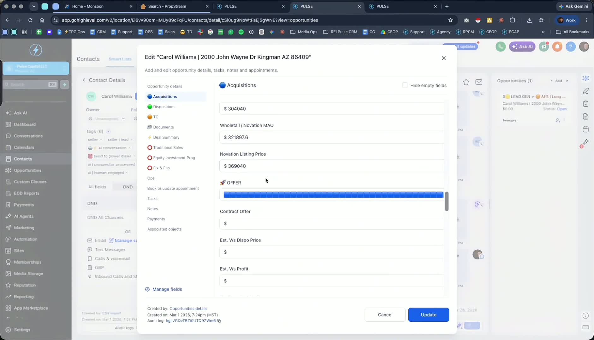This screenshot has height=340, width=594.
Task: Click the Novation Listing Price field
Action: coord(332,166)
